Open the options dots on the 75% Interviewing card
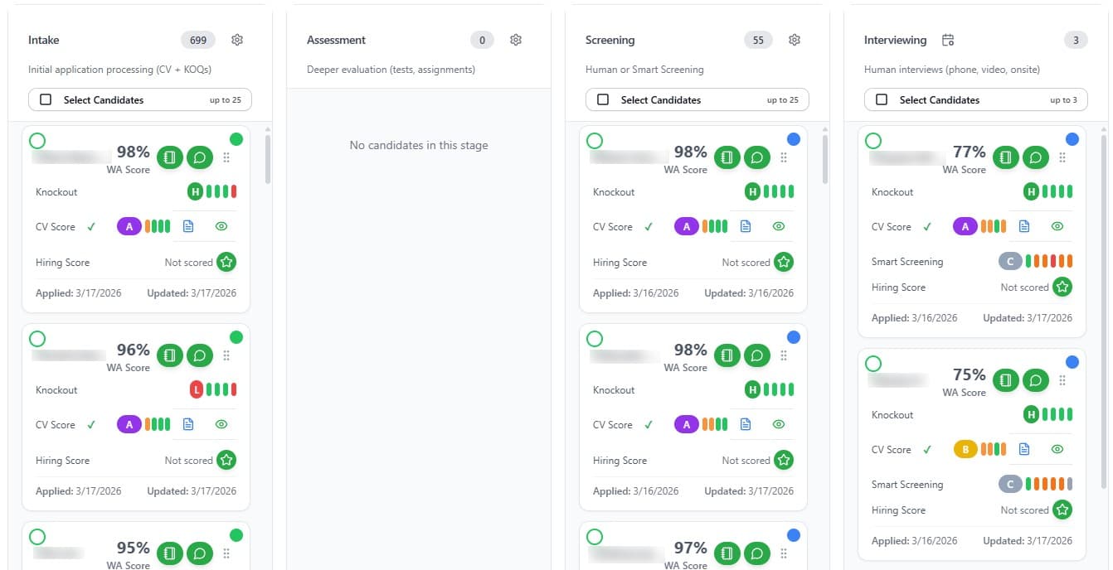 pos(1062,379)
